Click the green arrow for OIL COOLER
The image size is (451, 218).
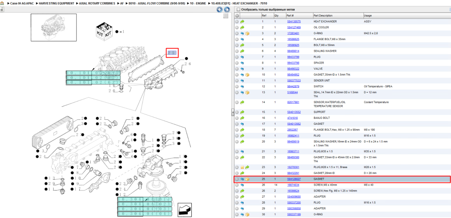pos(242,27)
